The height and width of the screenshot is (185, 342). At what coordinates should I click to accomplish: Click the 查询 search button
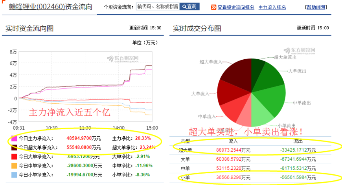[189, 7]
